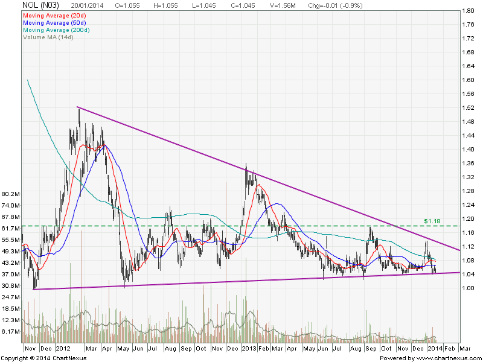This screenshot has height=362, width=483.
Task: Click the NOL (N03) stock title
Action: point(40,5)
